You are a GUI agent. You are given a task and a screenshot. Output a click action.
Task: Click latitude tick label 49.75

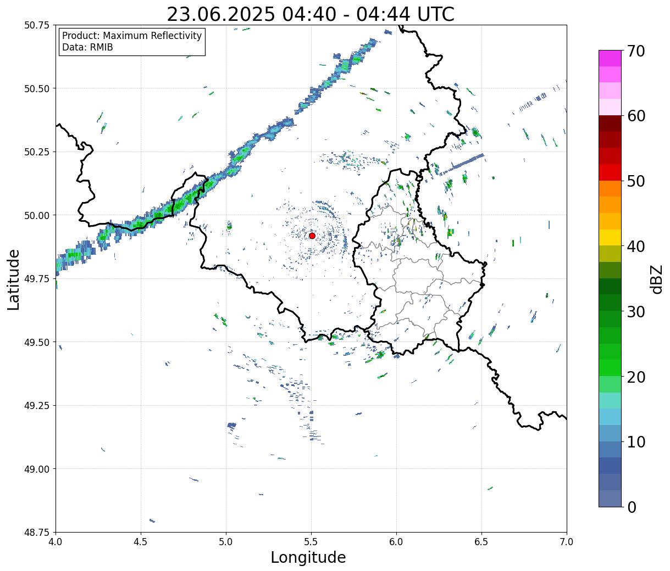(x=37, y=279)
